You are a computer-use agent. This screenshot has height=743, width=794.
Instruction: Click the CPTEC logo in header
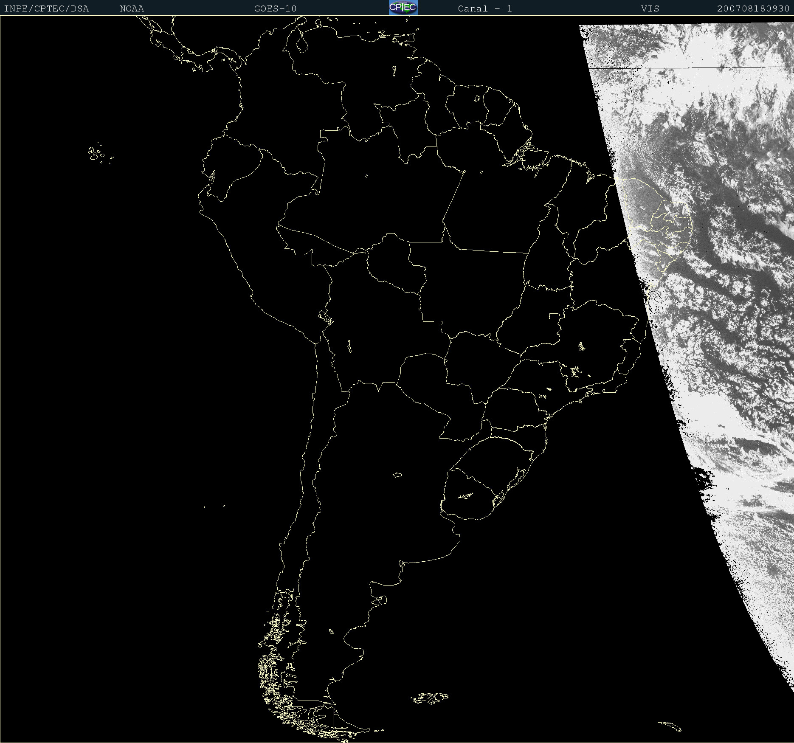403,8
